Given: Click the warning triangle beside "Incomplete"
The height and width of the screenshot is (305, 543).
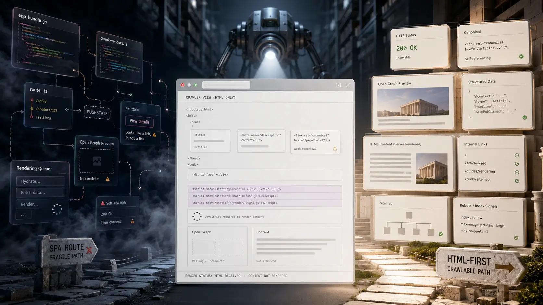Looking at the screenshot, I should pyautogui.click(x=107, y=179).
